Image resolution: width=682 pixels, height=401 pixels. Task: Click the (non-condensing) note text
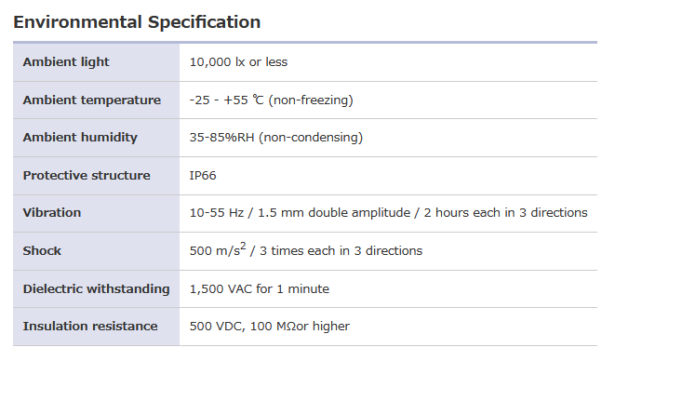click(x=311, y=138)
